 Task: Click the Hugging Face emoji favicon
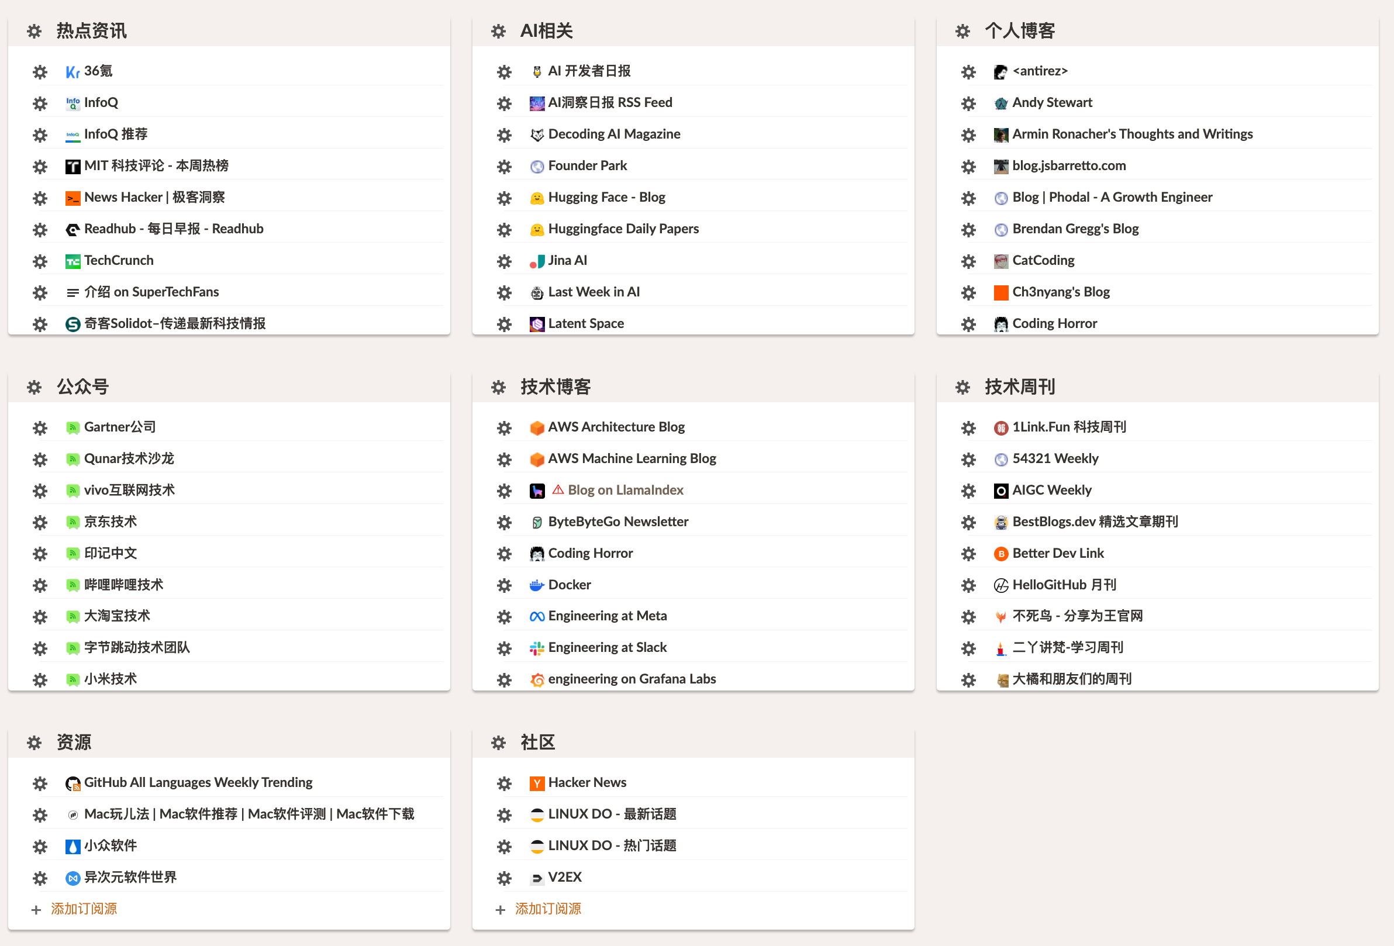[537, 198]
